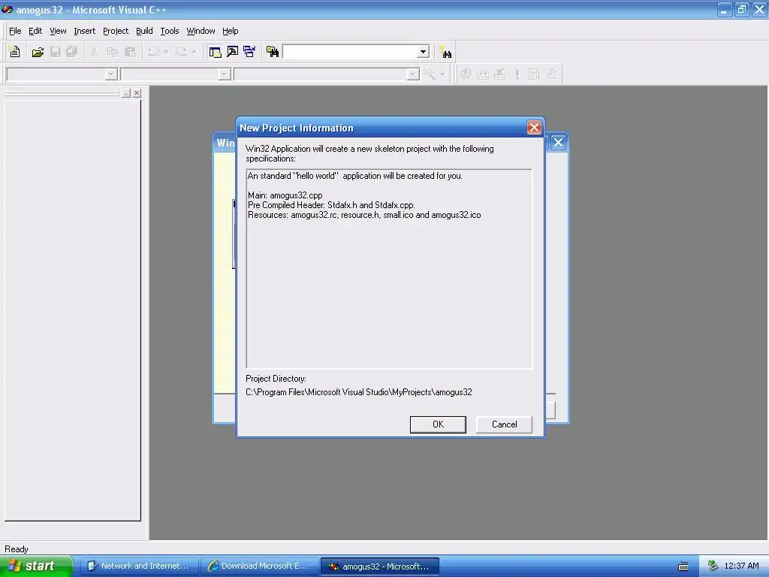
Task: Click the Redo arrow icon
Action: [181, 52]
